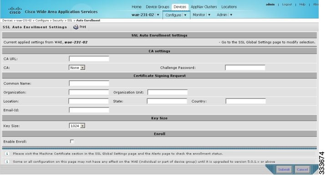Click into the CA URL field

(89, 59)
